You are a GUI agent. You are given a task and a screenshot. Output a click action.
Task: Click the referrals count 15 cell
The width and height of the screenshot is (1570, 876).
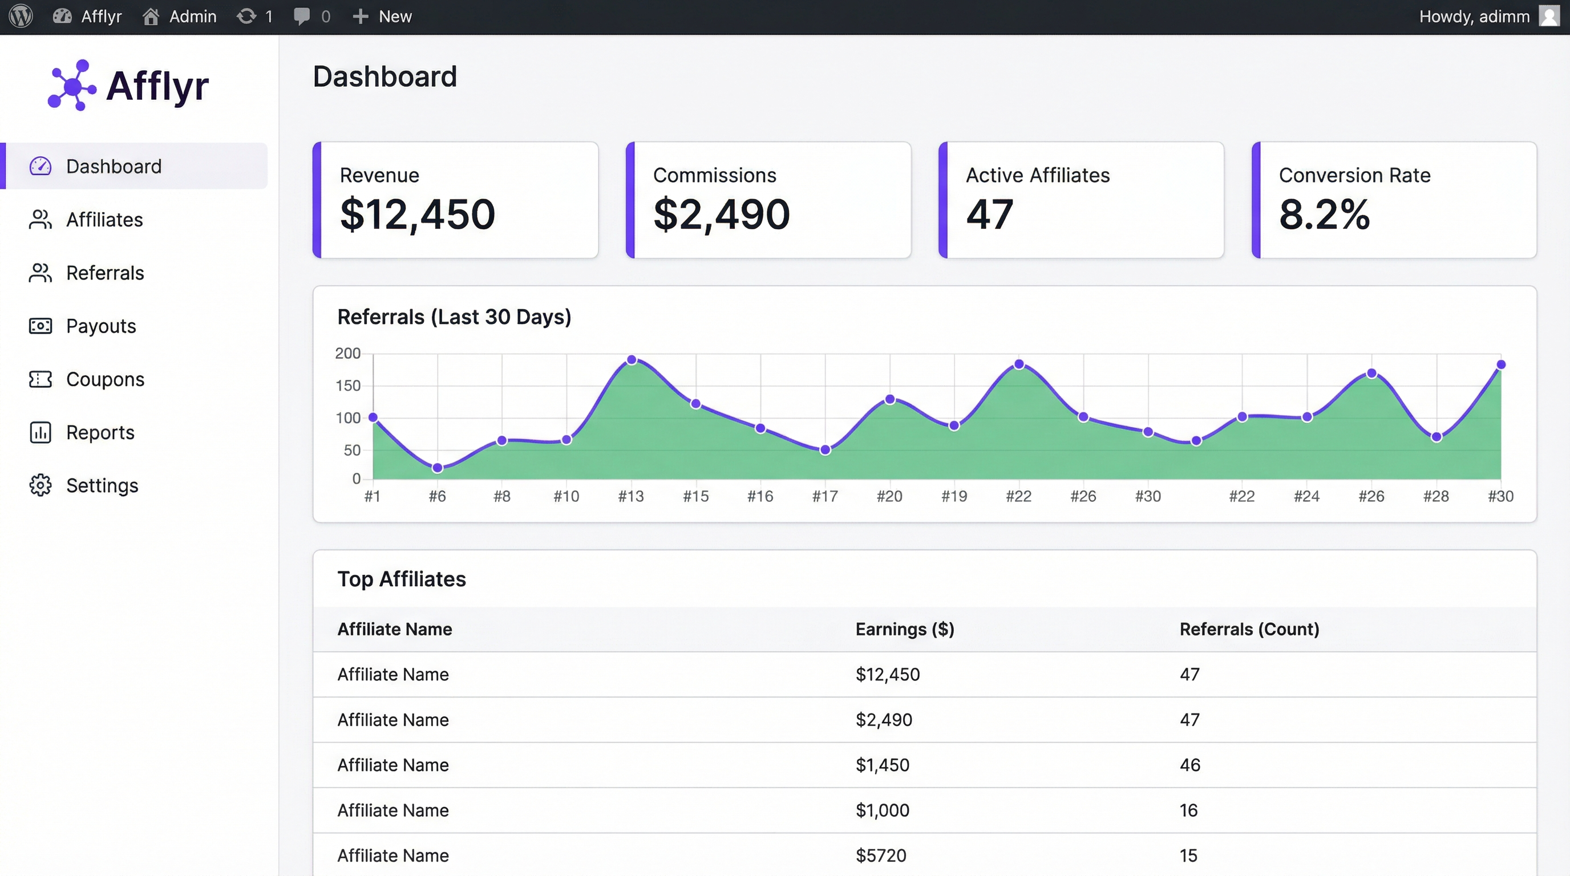1189,855
